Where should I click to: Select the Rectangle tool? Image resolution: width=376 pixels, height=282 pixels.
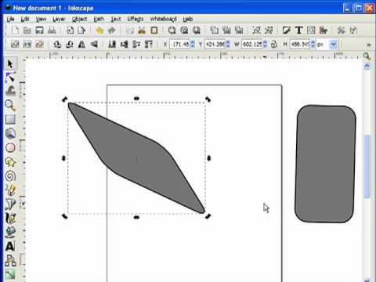coord(10,119)
